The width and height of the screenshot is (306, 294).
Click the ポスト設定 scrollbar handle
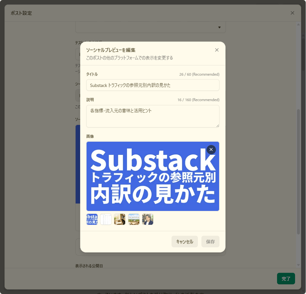point(298,172)
